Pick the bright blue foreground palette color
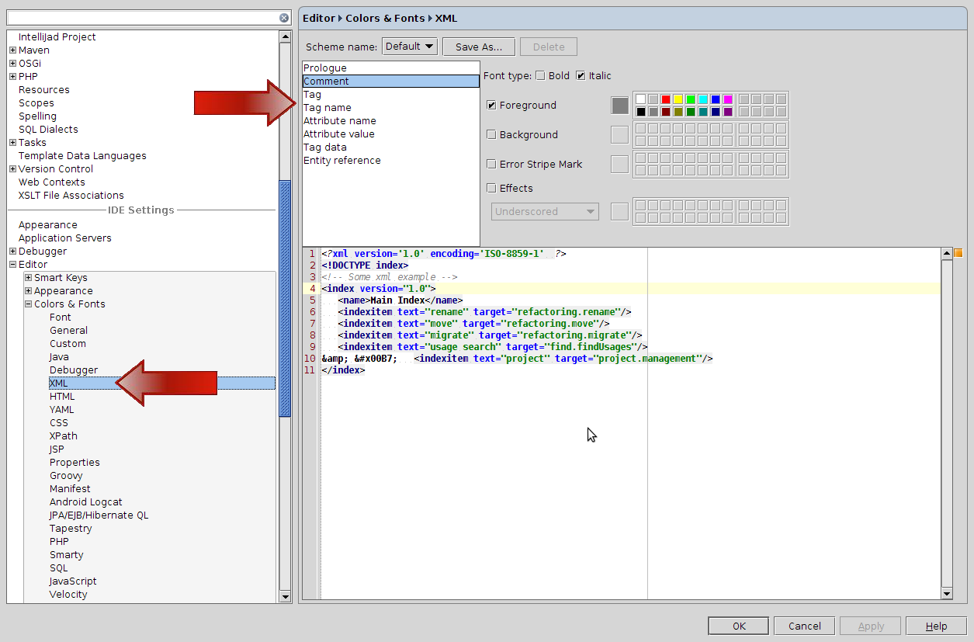This screenshot has height=642, width=974. coord(716,99)
